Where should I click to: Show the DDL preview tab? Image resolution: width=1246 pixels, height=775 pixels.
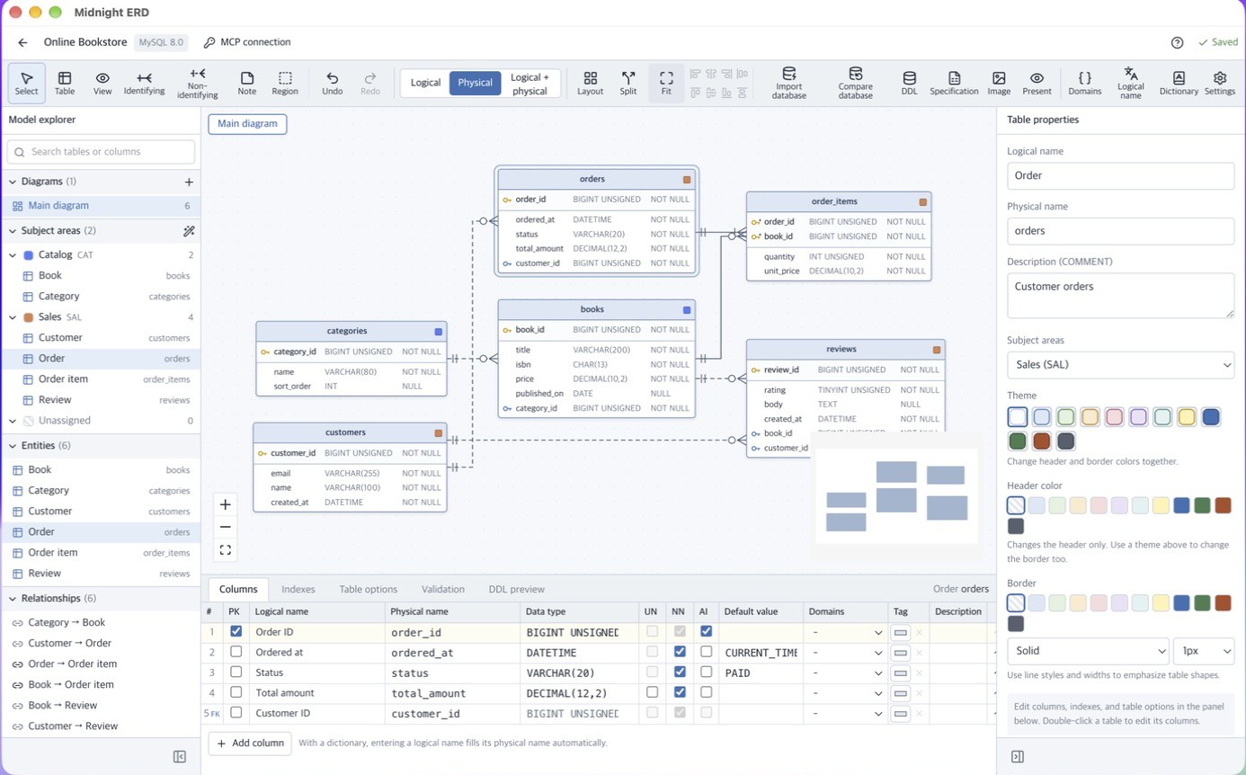[x=517, y=590]
